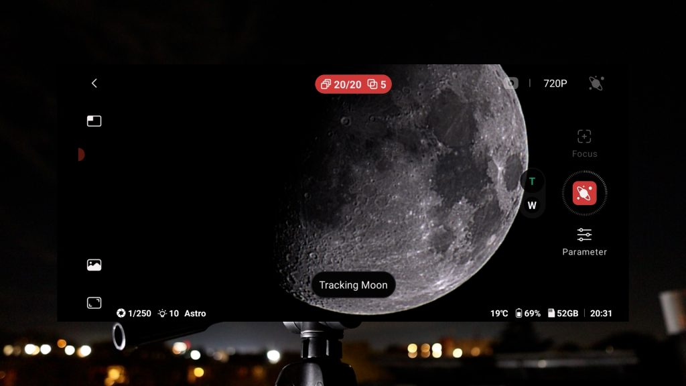
Task: Open the 720P resolution selector
Action: (555, 84)
